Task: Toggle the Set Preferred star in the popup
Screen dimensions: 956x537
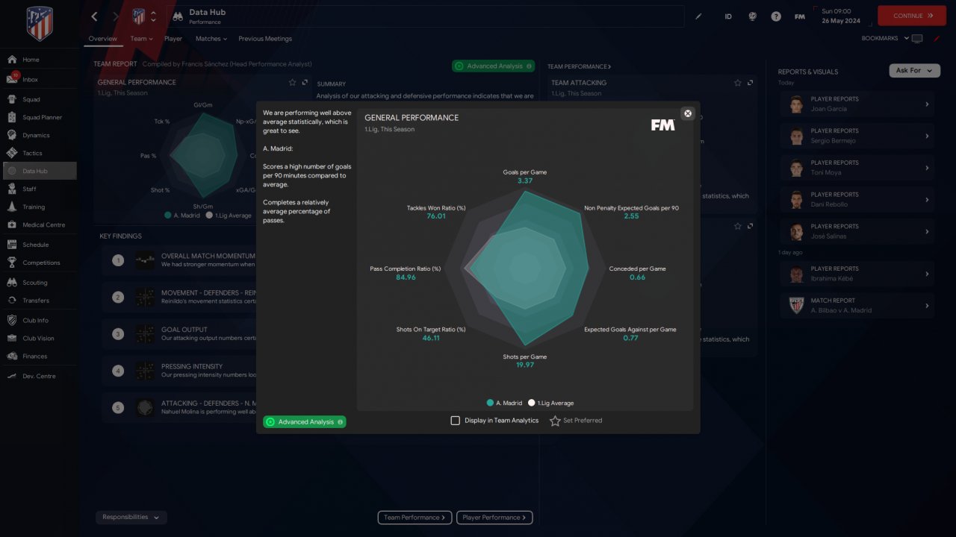Action: (x=555, y=421)
